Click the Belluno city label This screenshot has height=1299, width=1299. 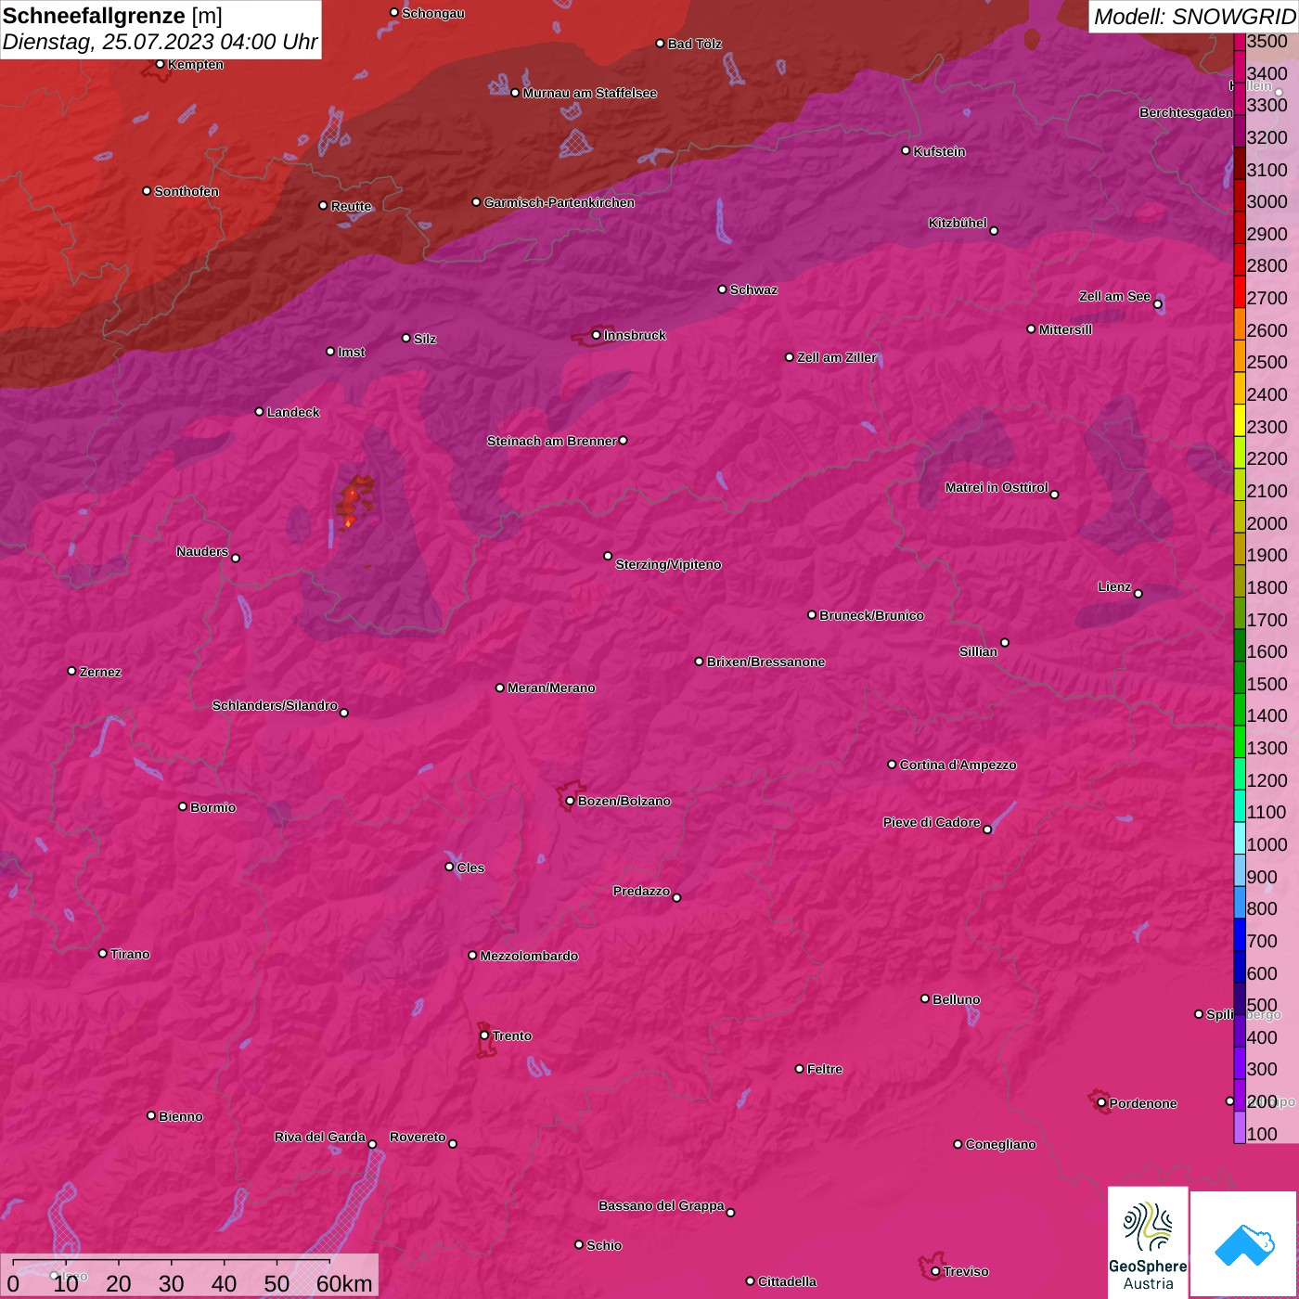957,999
